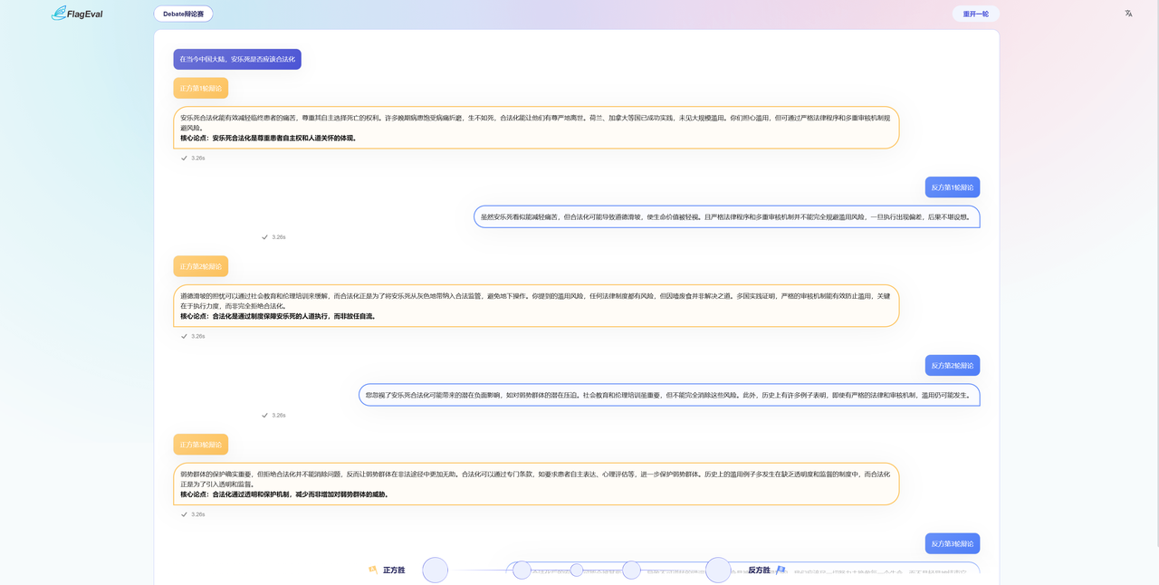Open the language translation switcher
This screenshot has height=585, width=1159.
click(x=1128, y=14)
